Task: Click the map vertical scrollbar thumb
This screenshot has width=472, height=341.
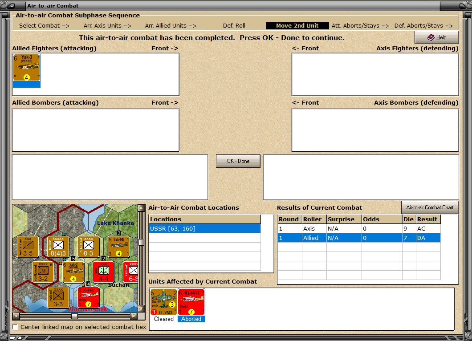Action: pyautogui.click(x=141, y=242)
